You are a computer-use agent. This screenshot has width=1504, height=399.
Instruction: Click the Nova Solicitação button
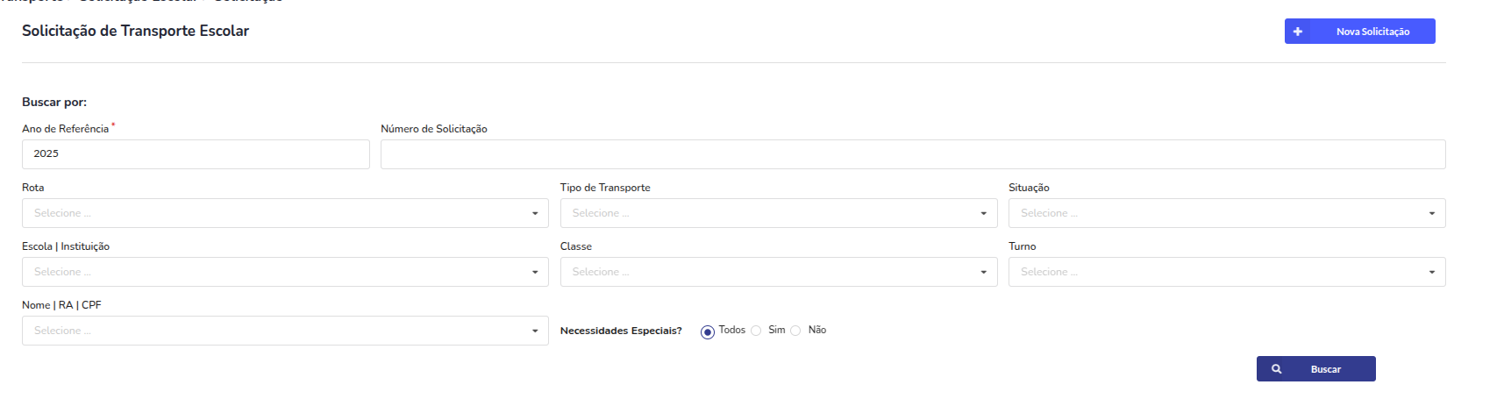pyautogui.click(x=1360, y=32)
